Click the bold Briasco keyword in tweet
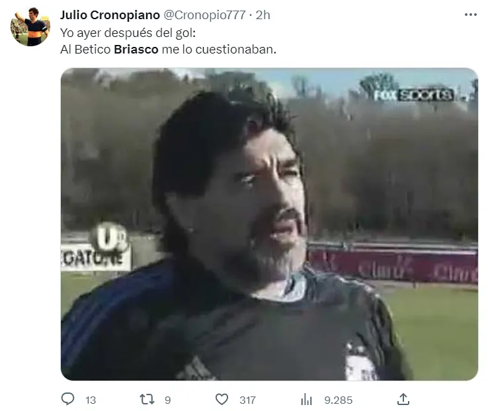Screen dimensions: 488x411 tap(136, 50)
